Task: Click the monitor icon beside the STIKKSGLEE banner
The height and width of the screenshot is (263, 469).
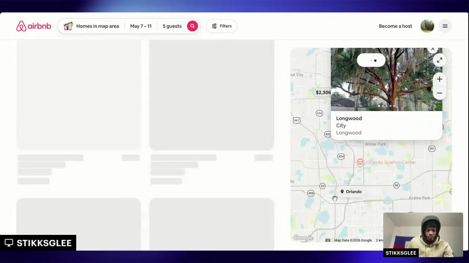Action: 9,243
